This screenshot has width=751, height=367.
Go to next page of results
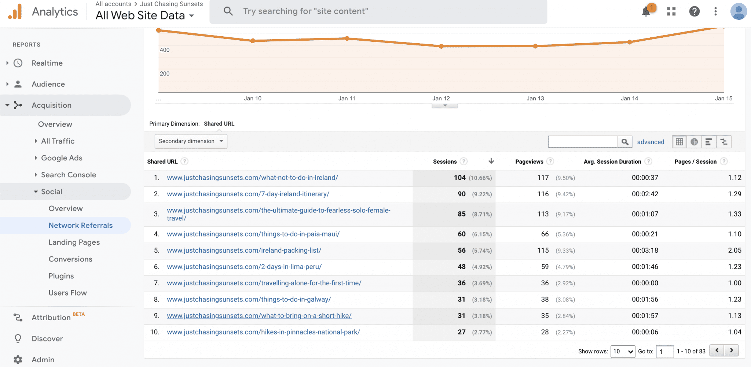point(732,351)
